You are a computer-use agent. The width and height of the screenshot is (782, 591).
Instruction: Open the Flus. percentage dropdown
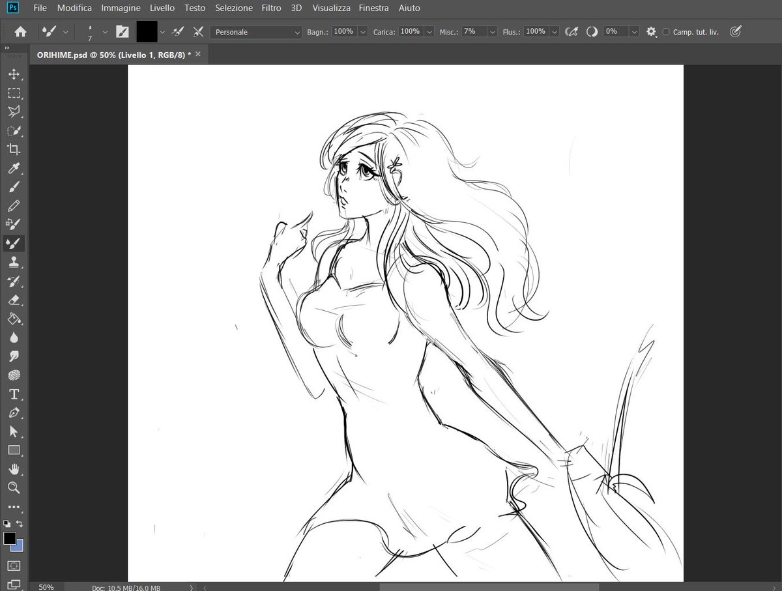coord(555,31)
